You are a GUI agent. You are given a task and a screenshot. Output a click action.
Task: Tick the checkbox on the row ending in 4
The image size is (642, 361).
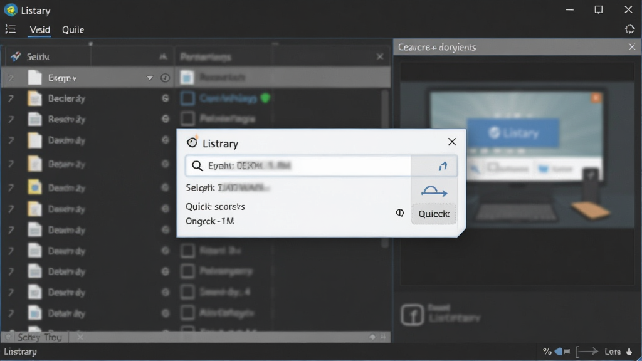coord(187,292)
